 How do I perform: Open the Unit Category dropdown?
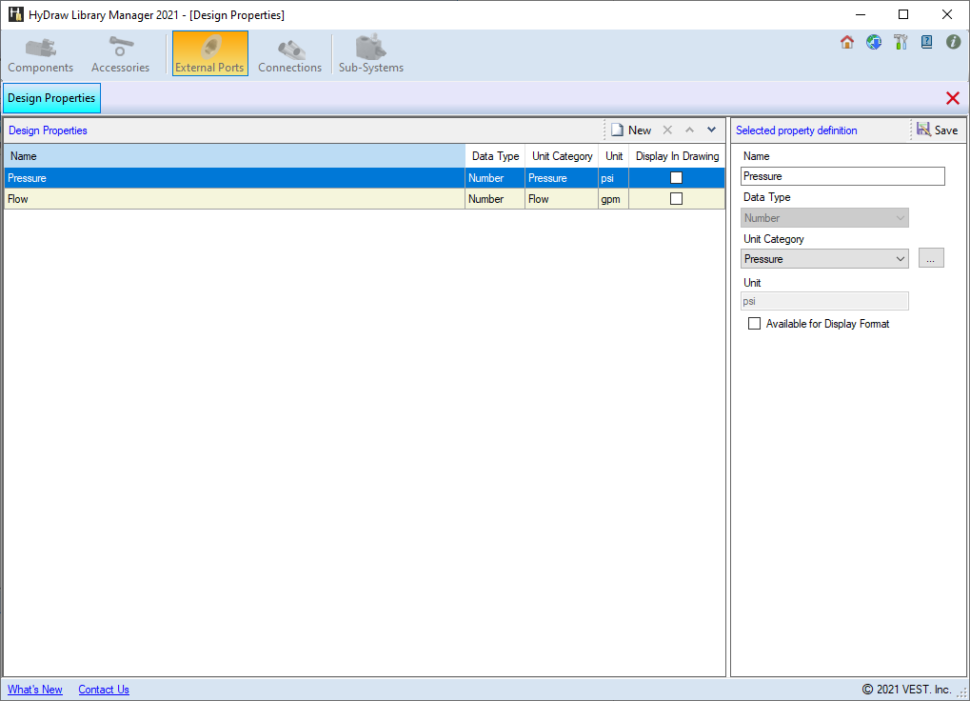click(824, 259)
